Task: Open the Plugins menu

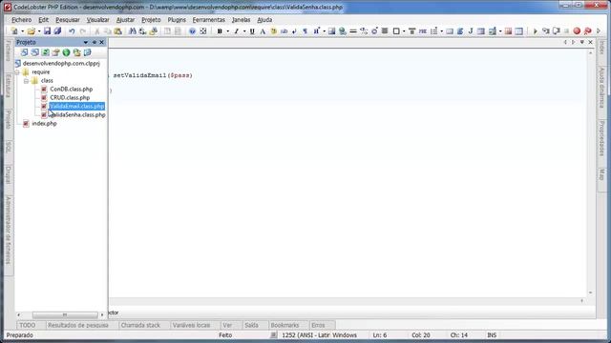Action: pos(177,19)
